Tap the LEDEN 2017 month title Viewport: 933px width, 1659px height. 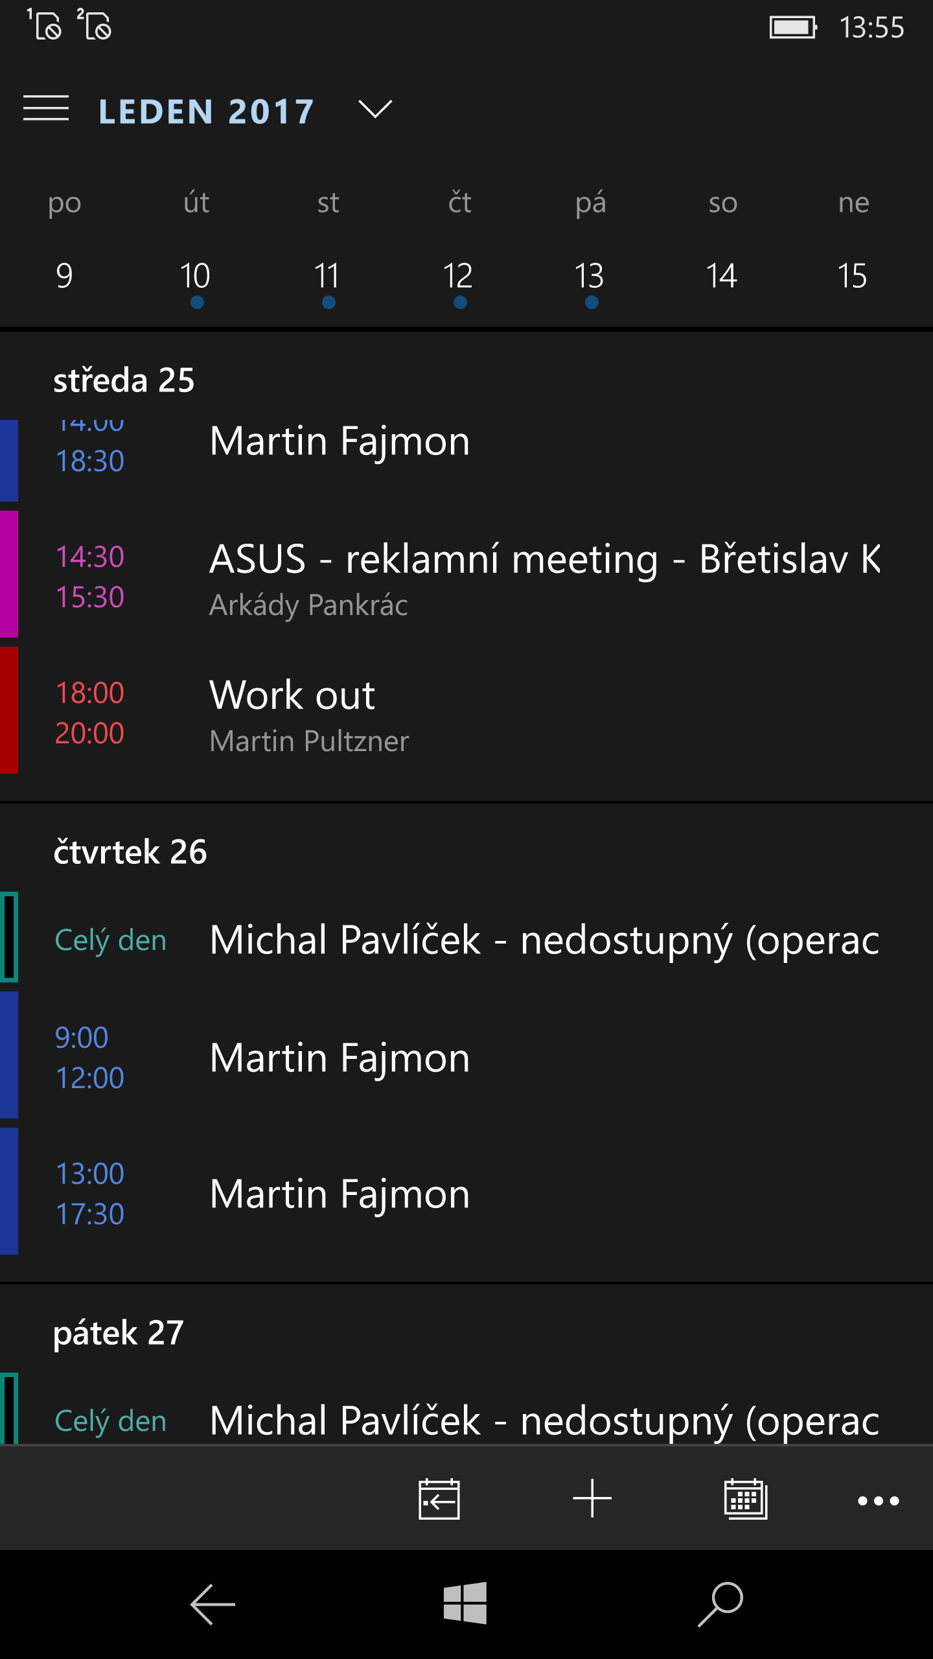206,111
